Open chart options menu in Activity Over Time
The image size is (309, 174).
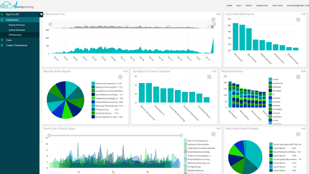(213, 20)
